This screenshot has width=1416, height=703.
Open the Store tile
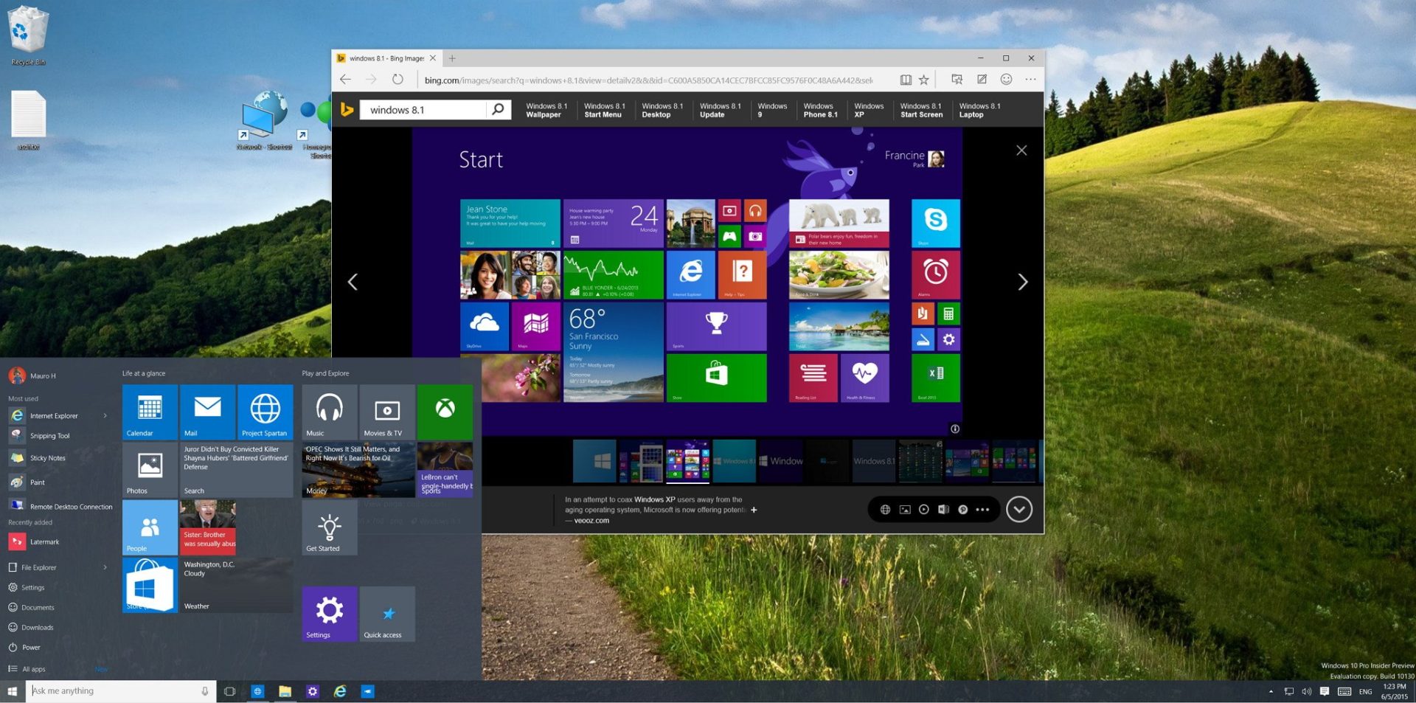coord(150,584)
